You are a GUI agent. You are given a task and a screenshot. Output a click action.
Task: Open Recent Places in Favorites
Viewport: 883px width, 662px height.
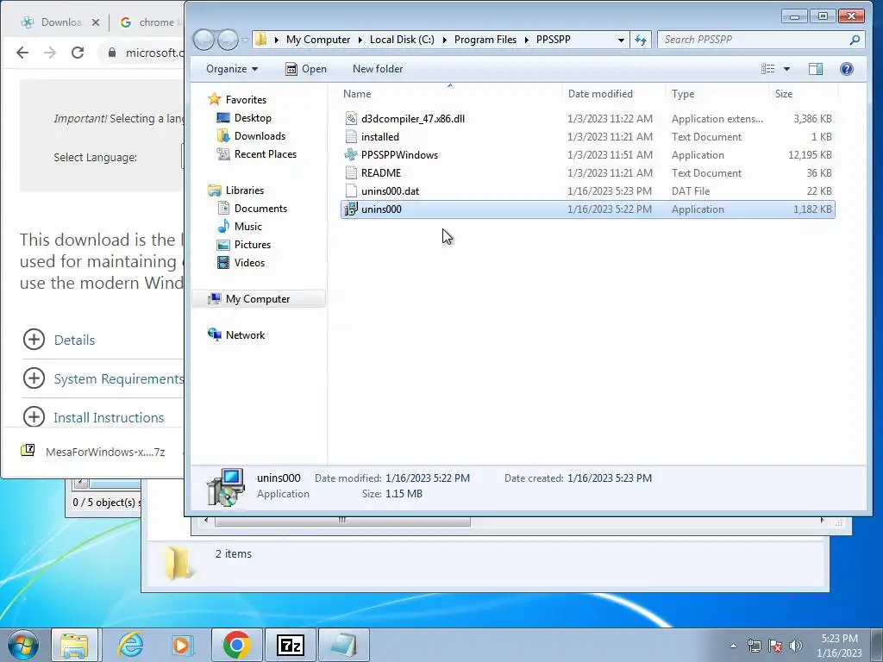pyautogui.click(x=266, y=153)
